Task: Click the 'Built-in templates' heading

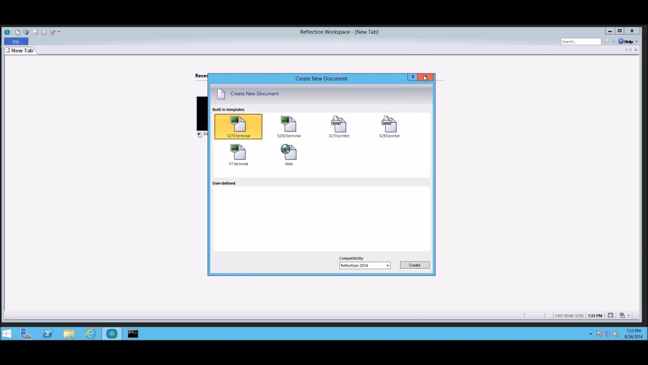Action: 228,109
